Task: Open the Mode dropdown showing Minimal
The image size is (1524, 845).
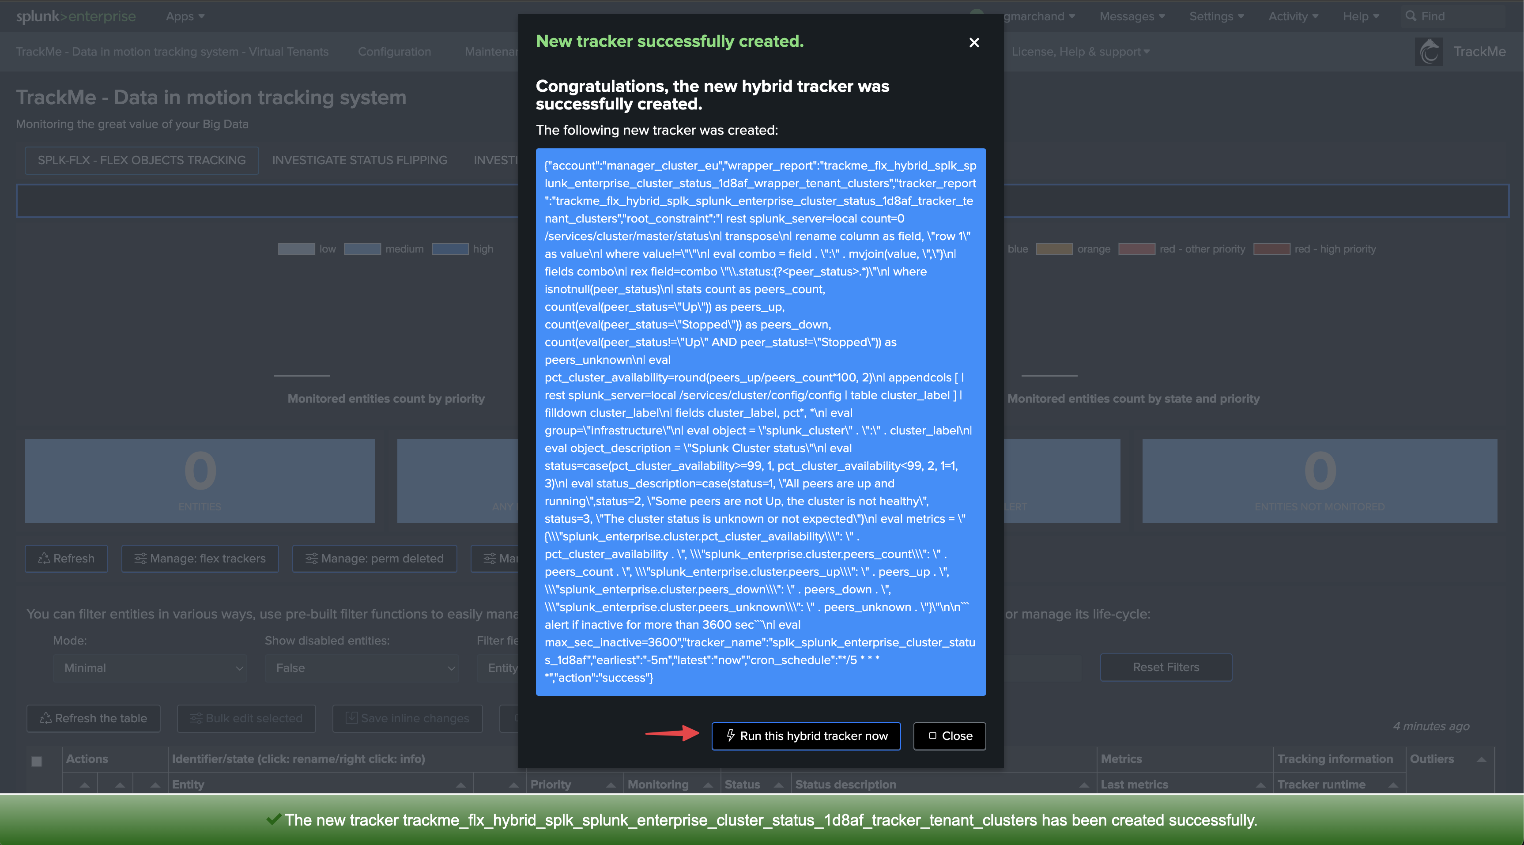Action: click(x=150, y=668)
